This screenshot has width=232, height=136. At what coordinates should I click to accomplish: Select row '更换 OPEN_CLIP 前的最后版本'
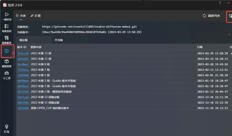[x=124, y=108]
